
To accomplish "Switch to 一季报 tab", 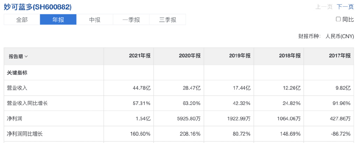I will 131,20.
